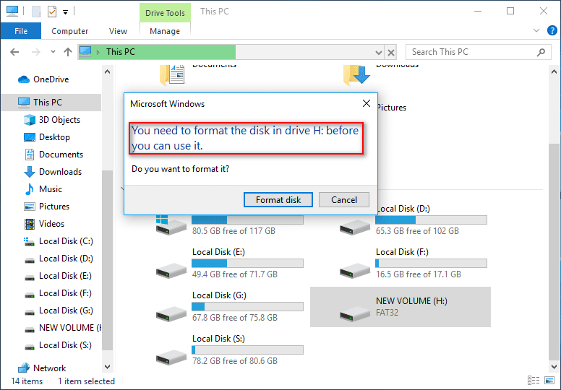This screenshot has width=561, height=390.
Task: Click the Up one level arrow
Action: (68, 52)
